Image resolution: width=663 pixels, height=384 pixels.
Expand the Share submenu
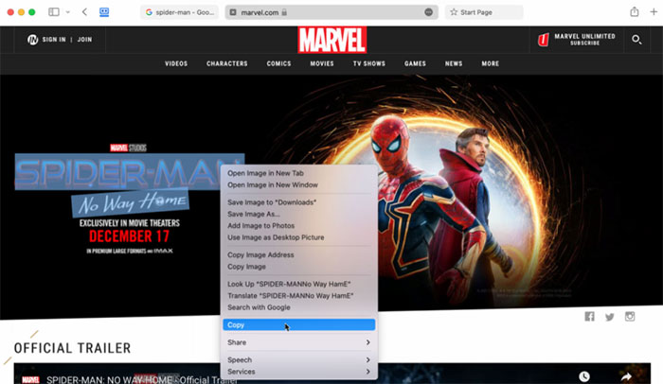(299, 342)
